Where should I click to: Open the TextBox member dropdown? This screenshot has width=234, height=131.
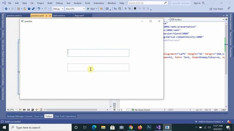coord(197,19)
